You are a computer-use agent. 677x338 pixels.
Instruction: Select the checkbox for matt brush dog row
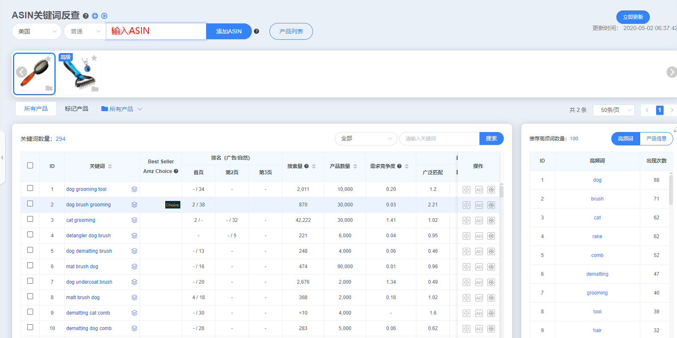pos(30,297)
